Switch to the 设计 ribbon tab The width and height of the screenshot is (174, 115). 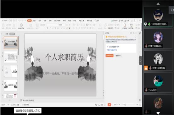pyautogui.click(x=40, y=21)
